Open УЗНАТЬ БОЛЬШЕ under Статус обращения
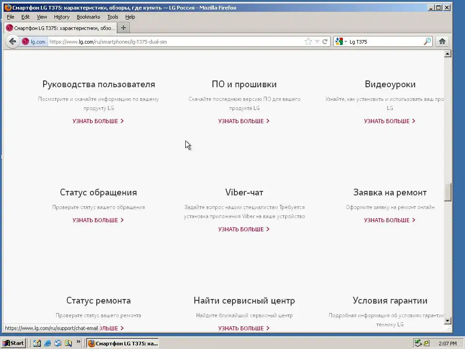This screenshot has height=349, width=465. point(98,220)
